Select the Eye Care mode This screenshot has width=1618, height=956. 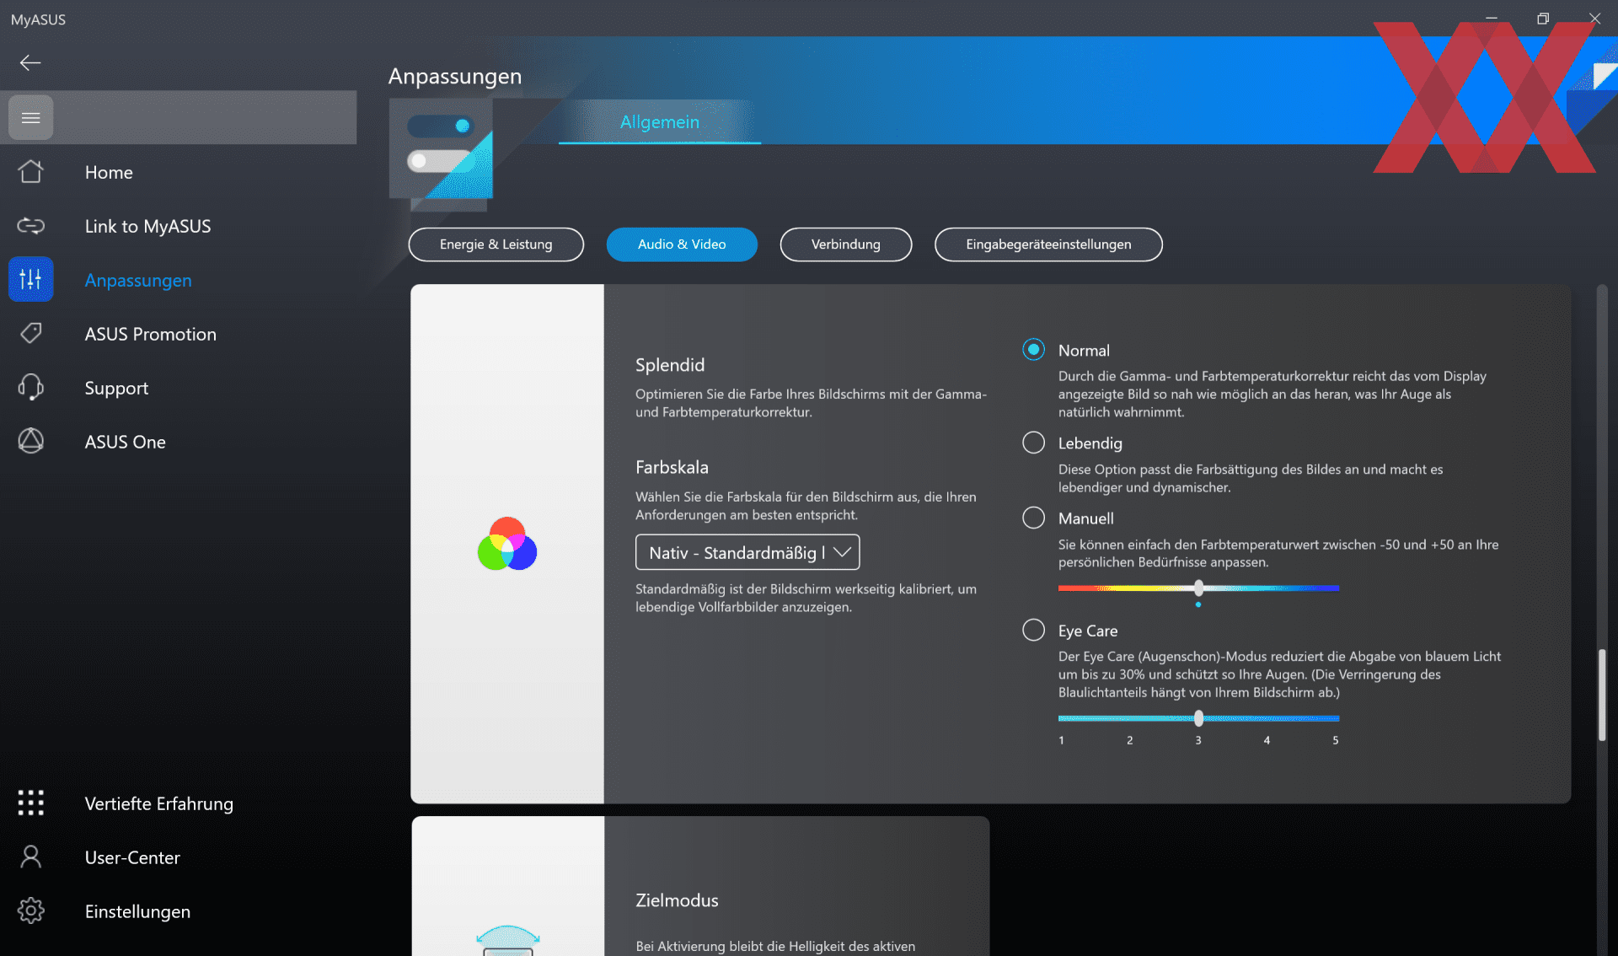click(1033, 630)
